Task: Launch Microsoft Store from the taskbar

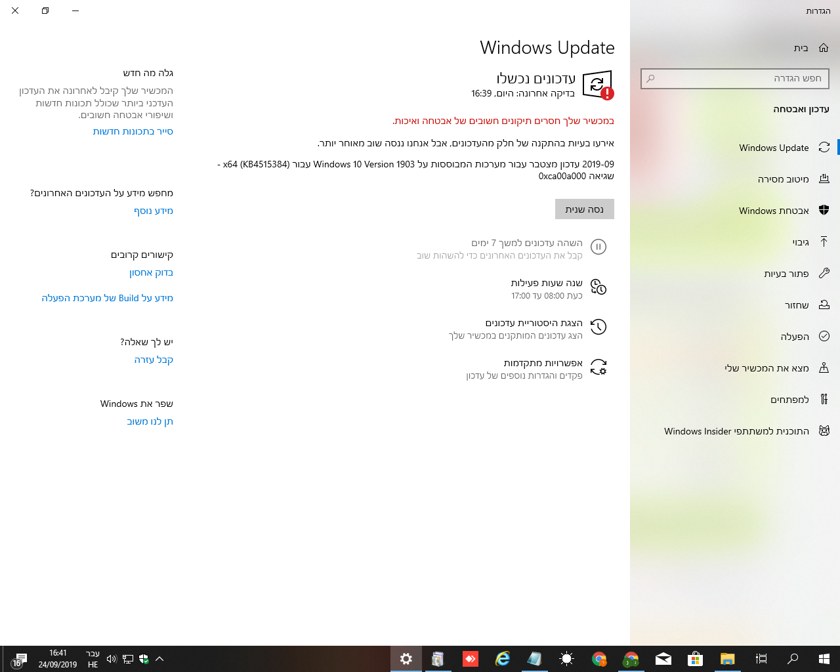Action: coord(695,659)
